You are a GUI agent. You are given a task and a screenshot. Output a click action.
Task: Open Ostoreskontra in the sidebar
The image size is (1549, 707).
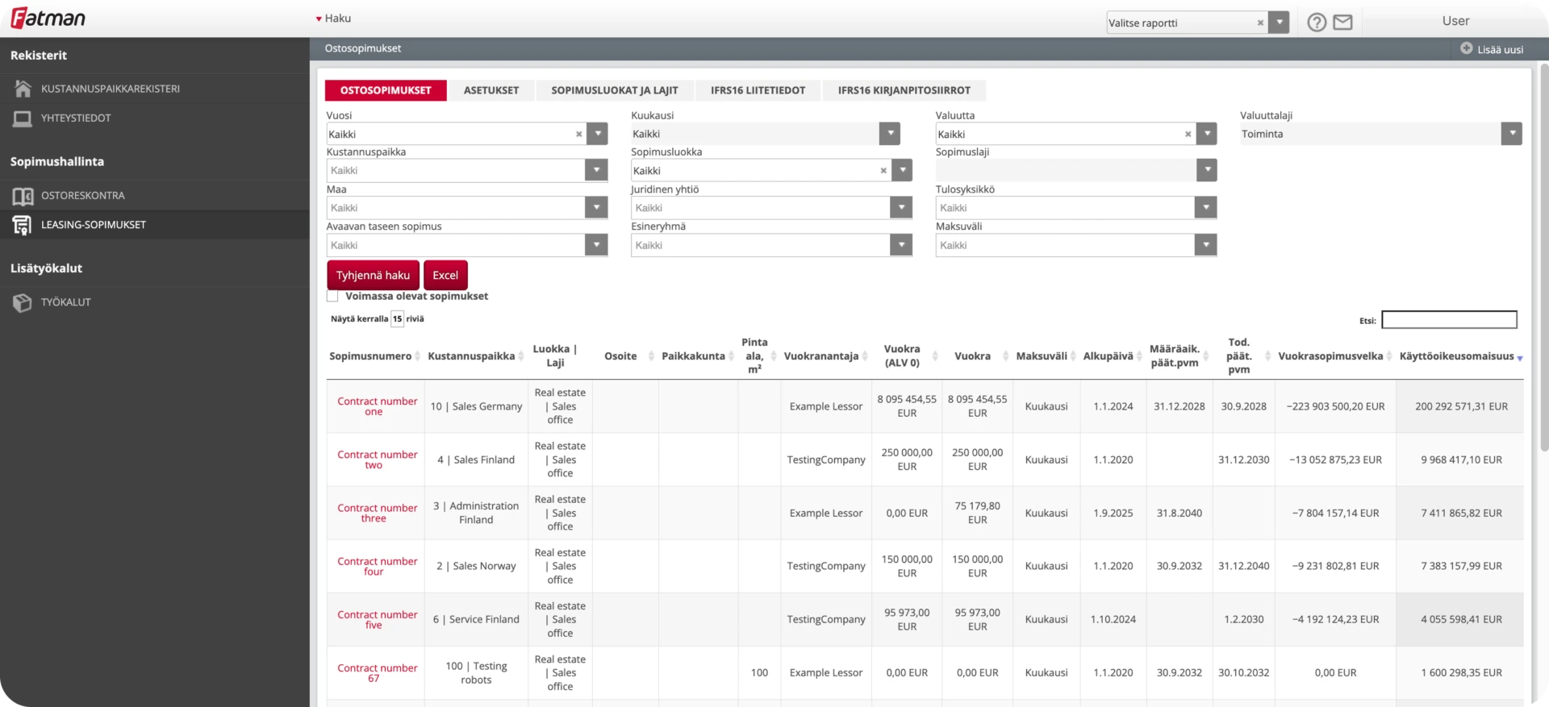(x=82, y=195)
